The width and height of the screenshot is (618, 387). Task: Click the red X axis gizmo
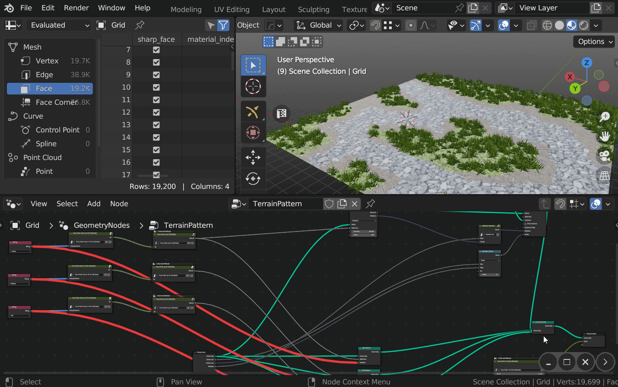click(x=570, y=77)
